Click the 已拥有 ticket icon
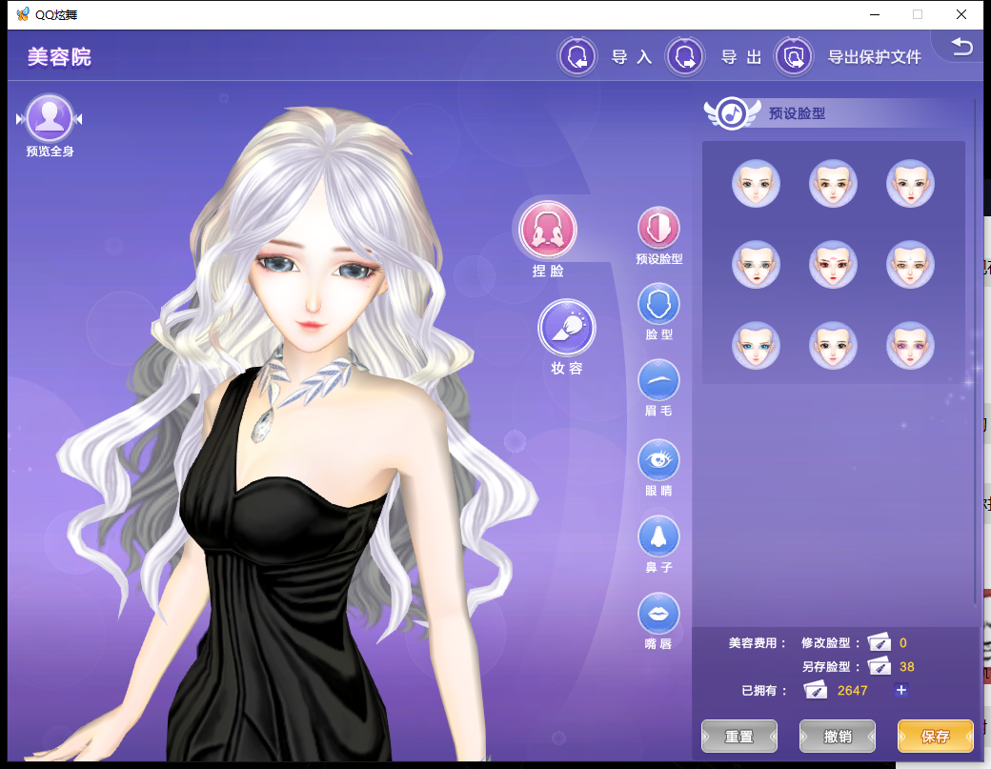This screenshot has width=991, height=769. coord(816,690)
